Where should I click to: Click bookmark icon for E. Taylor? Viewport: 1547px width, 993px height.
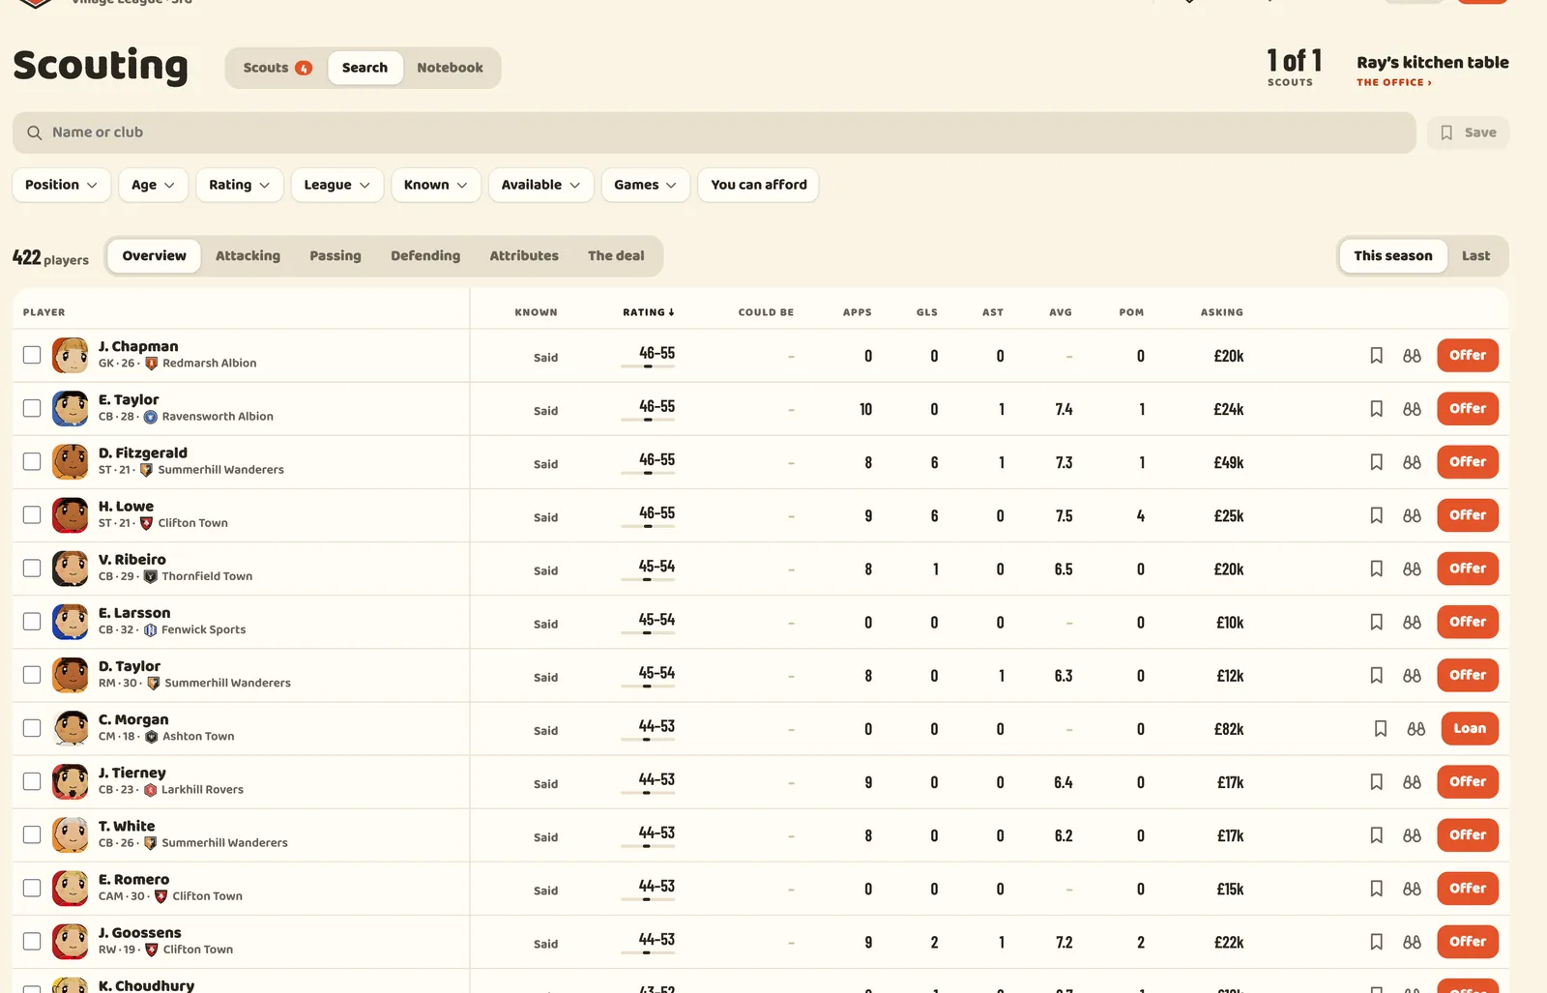(x=1376, y=409)
